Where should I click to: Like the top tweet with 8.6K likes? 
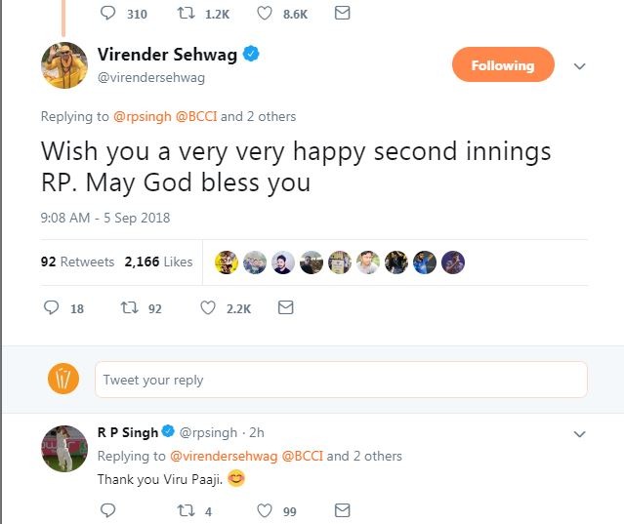[265, 13]
